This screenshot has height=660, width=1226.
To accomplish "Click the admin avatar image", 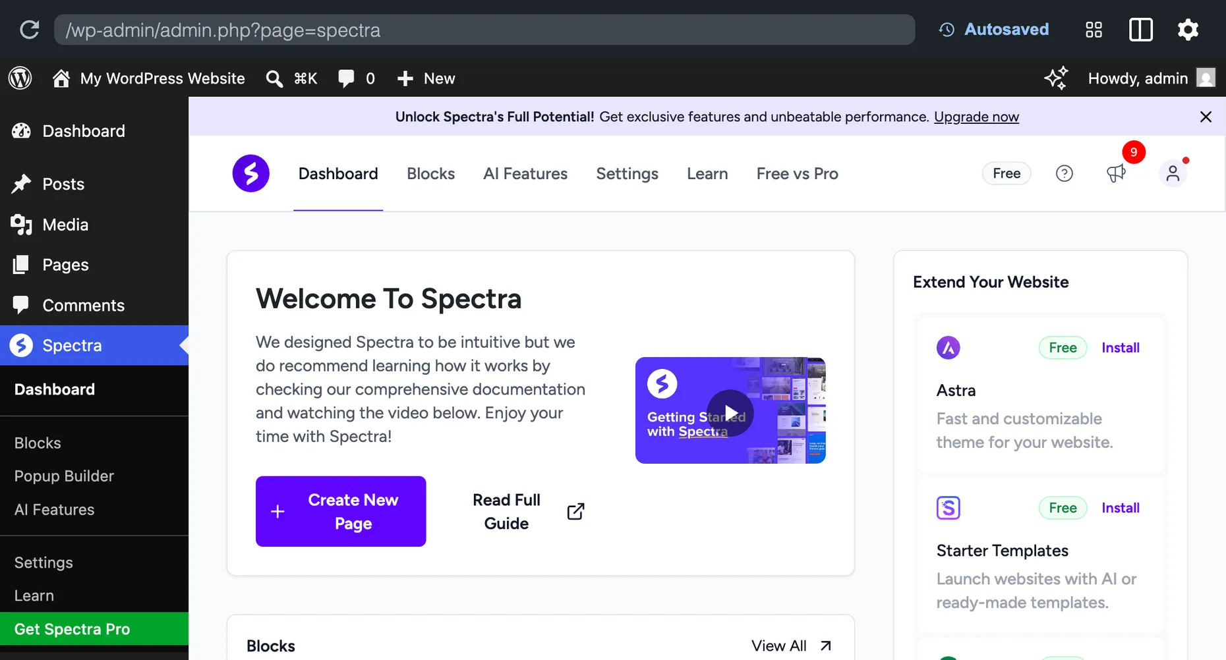I will [1206, 78].
